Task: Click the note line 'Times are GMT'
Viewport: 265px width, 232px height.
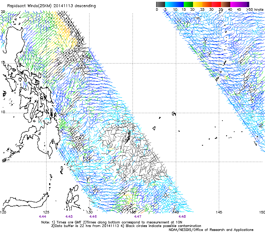Action: tap(69, 222)
